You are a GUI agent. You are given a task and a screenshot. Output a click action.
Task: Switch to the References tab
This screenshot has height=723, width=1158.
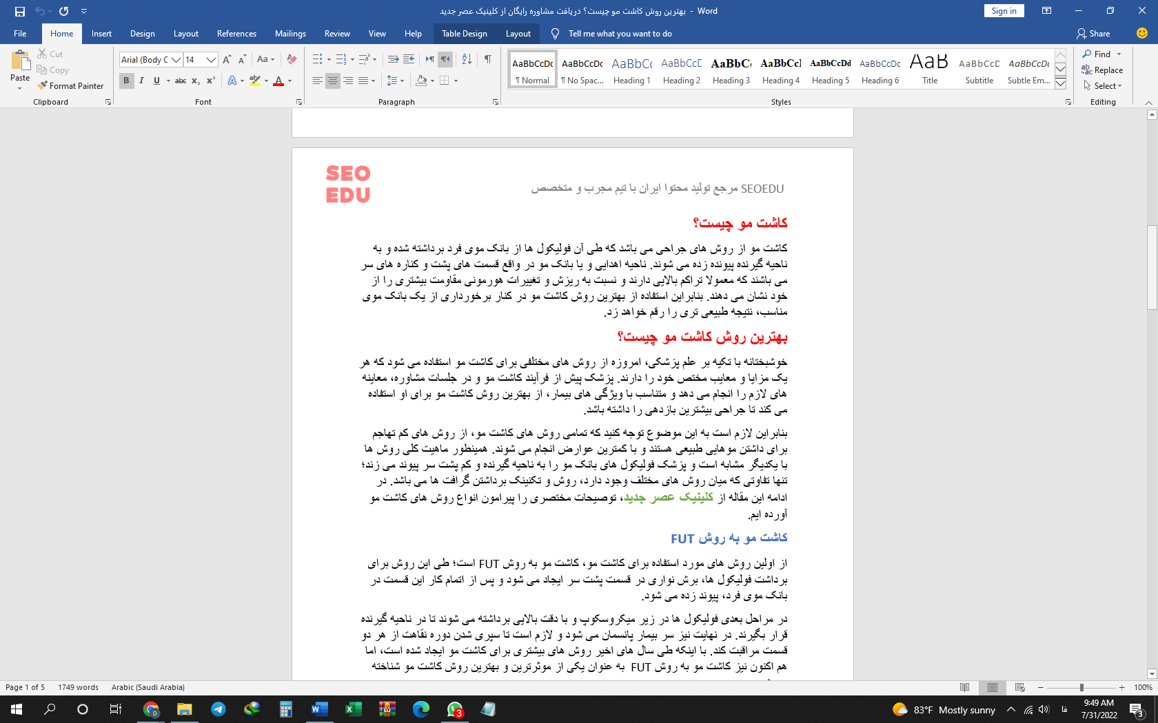pos(236,34)
